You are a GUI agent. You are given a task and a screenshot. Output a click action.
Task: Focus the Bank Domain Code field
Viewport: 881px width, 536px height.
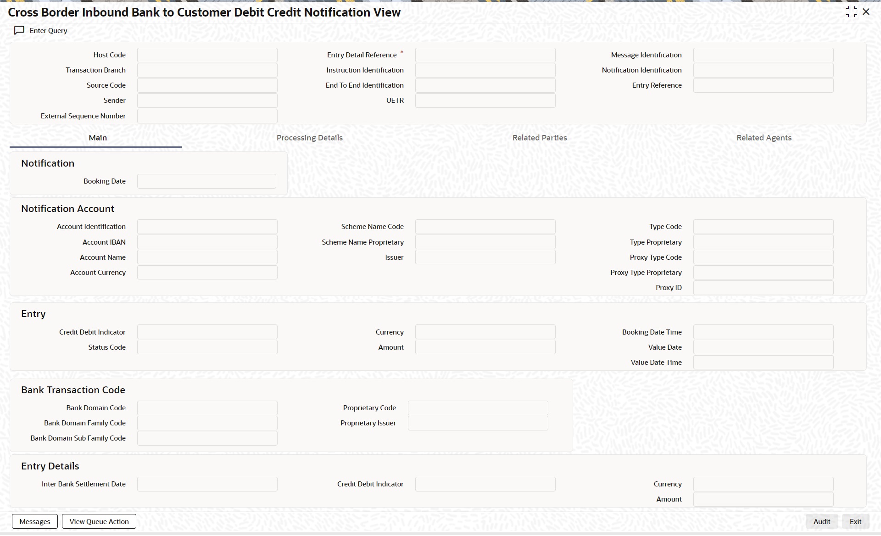[x=207, y=408]
